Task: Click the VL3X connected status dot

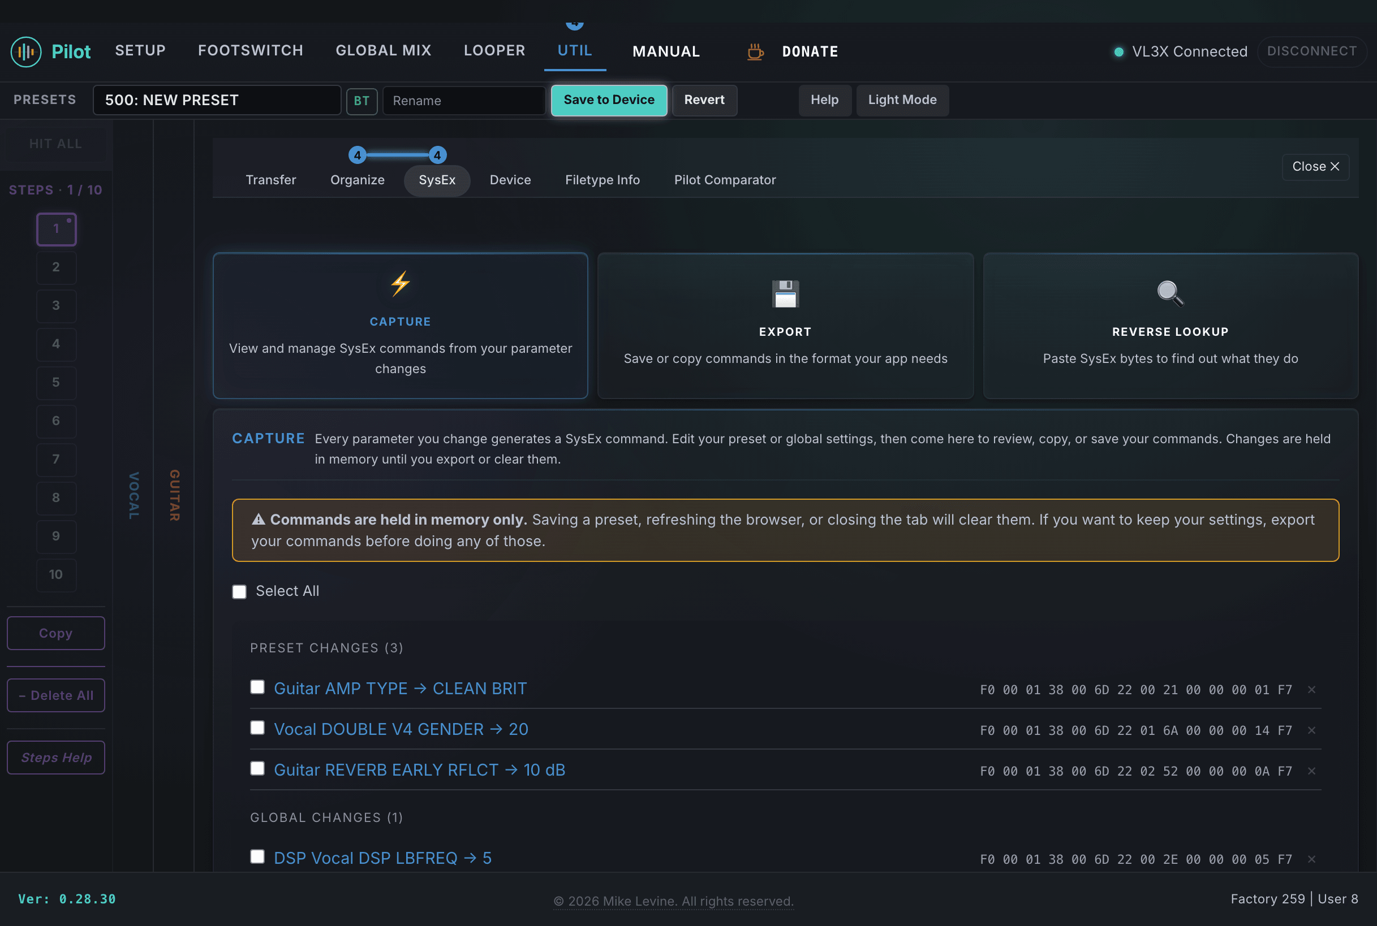Action: click(x=1118, y=51)
